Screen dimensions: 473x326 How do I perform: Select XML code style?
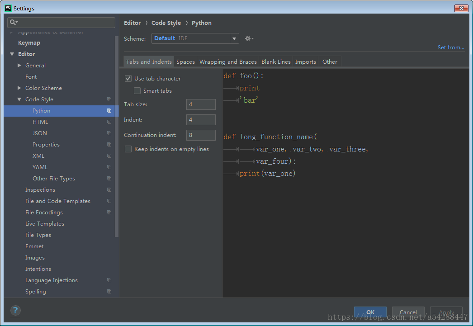click(38, 156)
